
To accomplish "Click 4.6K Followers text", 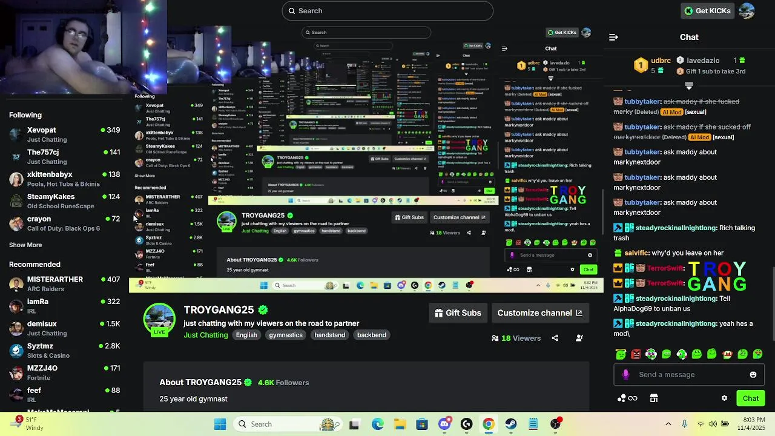I will pos(283,383).
